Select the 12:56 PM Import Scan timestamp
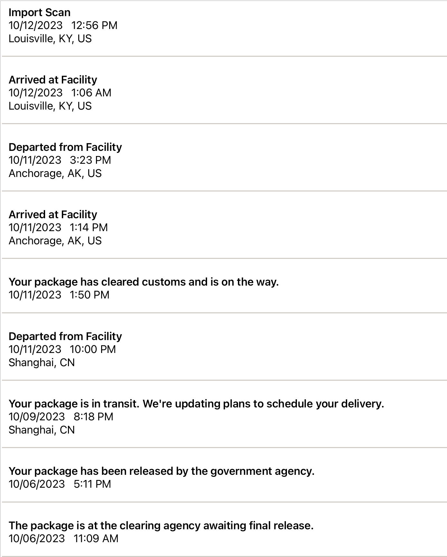 (63, 25)
